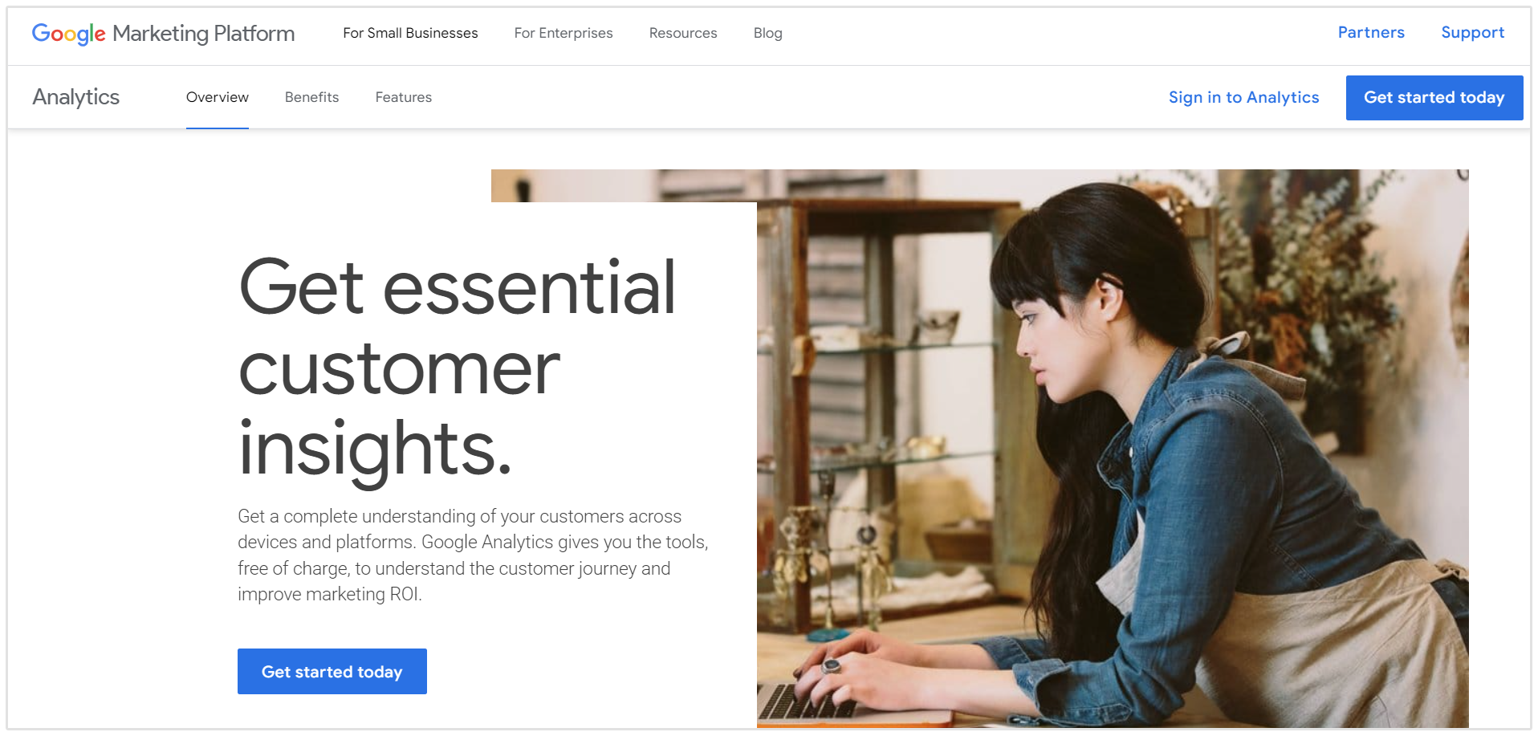The width and height of the screenshot is (1538, 736).
Task: Click the hero photo of woman typing
Action: point(1113,465)
